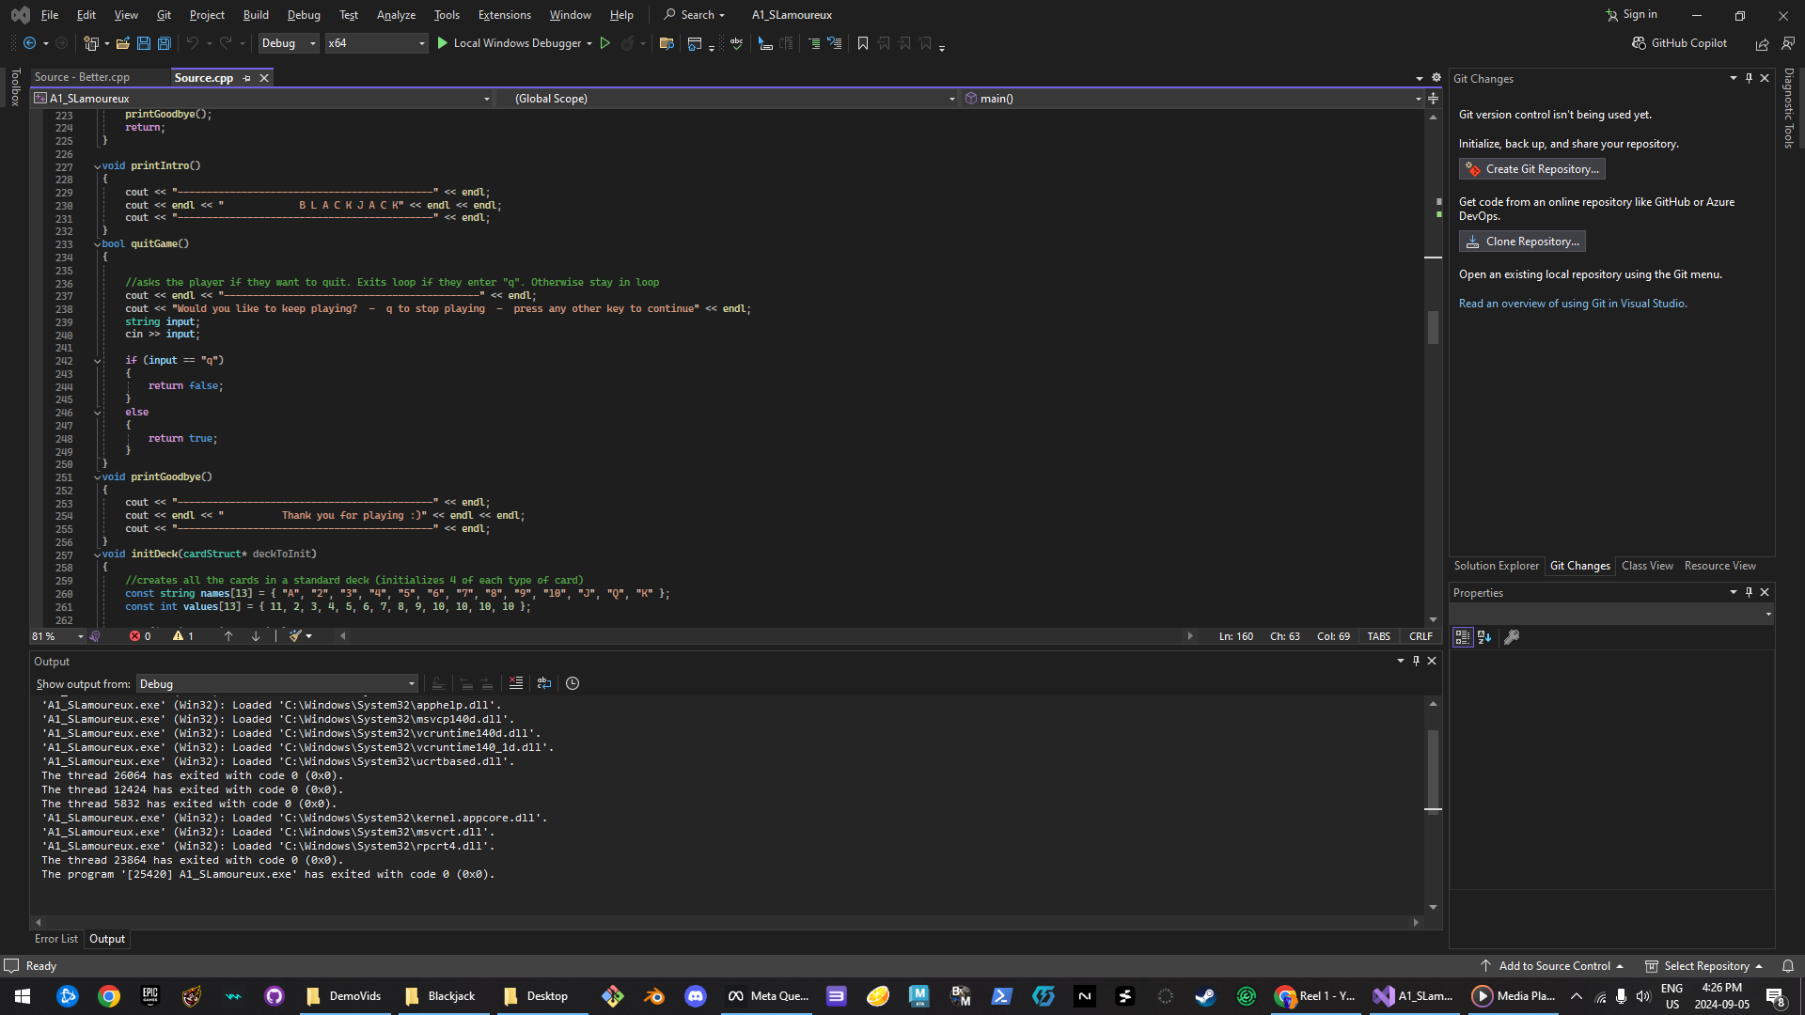Open the x64 platform dropdown

coord(376,43)
